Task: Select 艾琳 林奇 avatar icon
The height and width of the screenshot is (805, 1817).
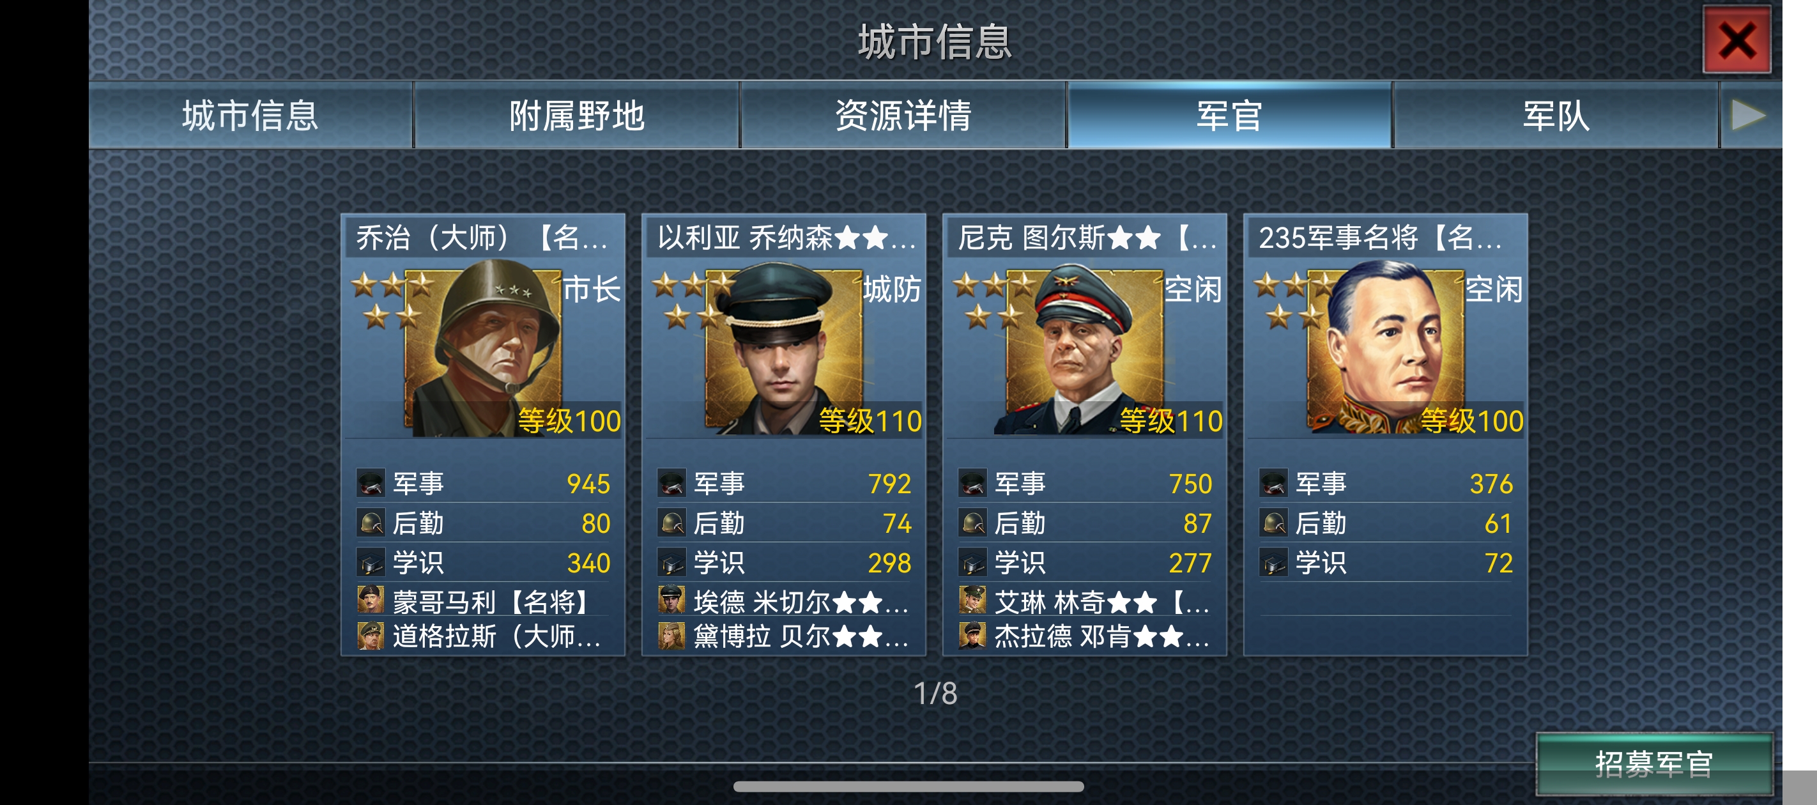Action: 972,601
